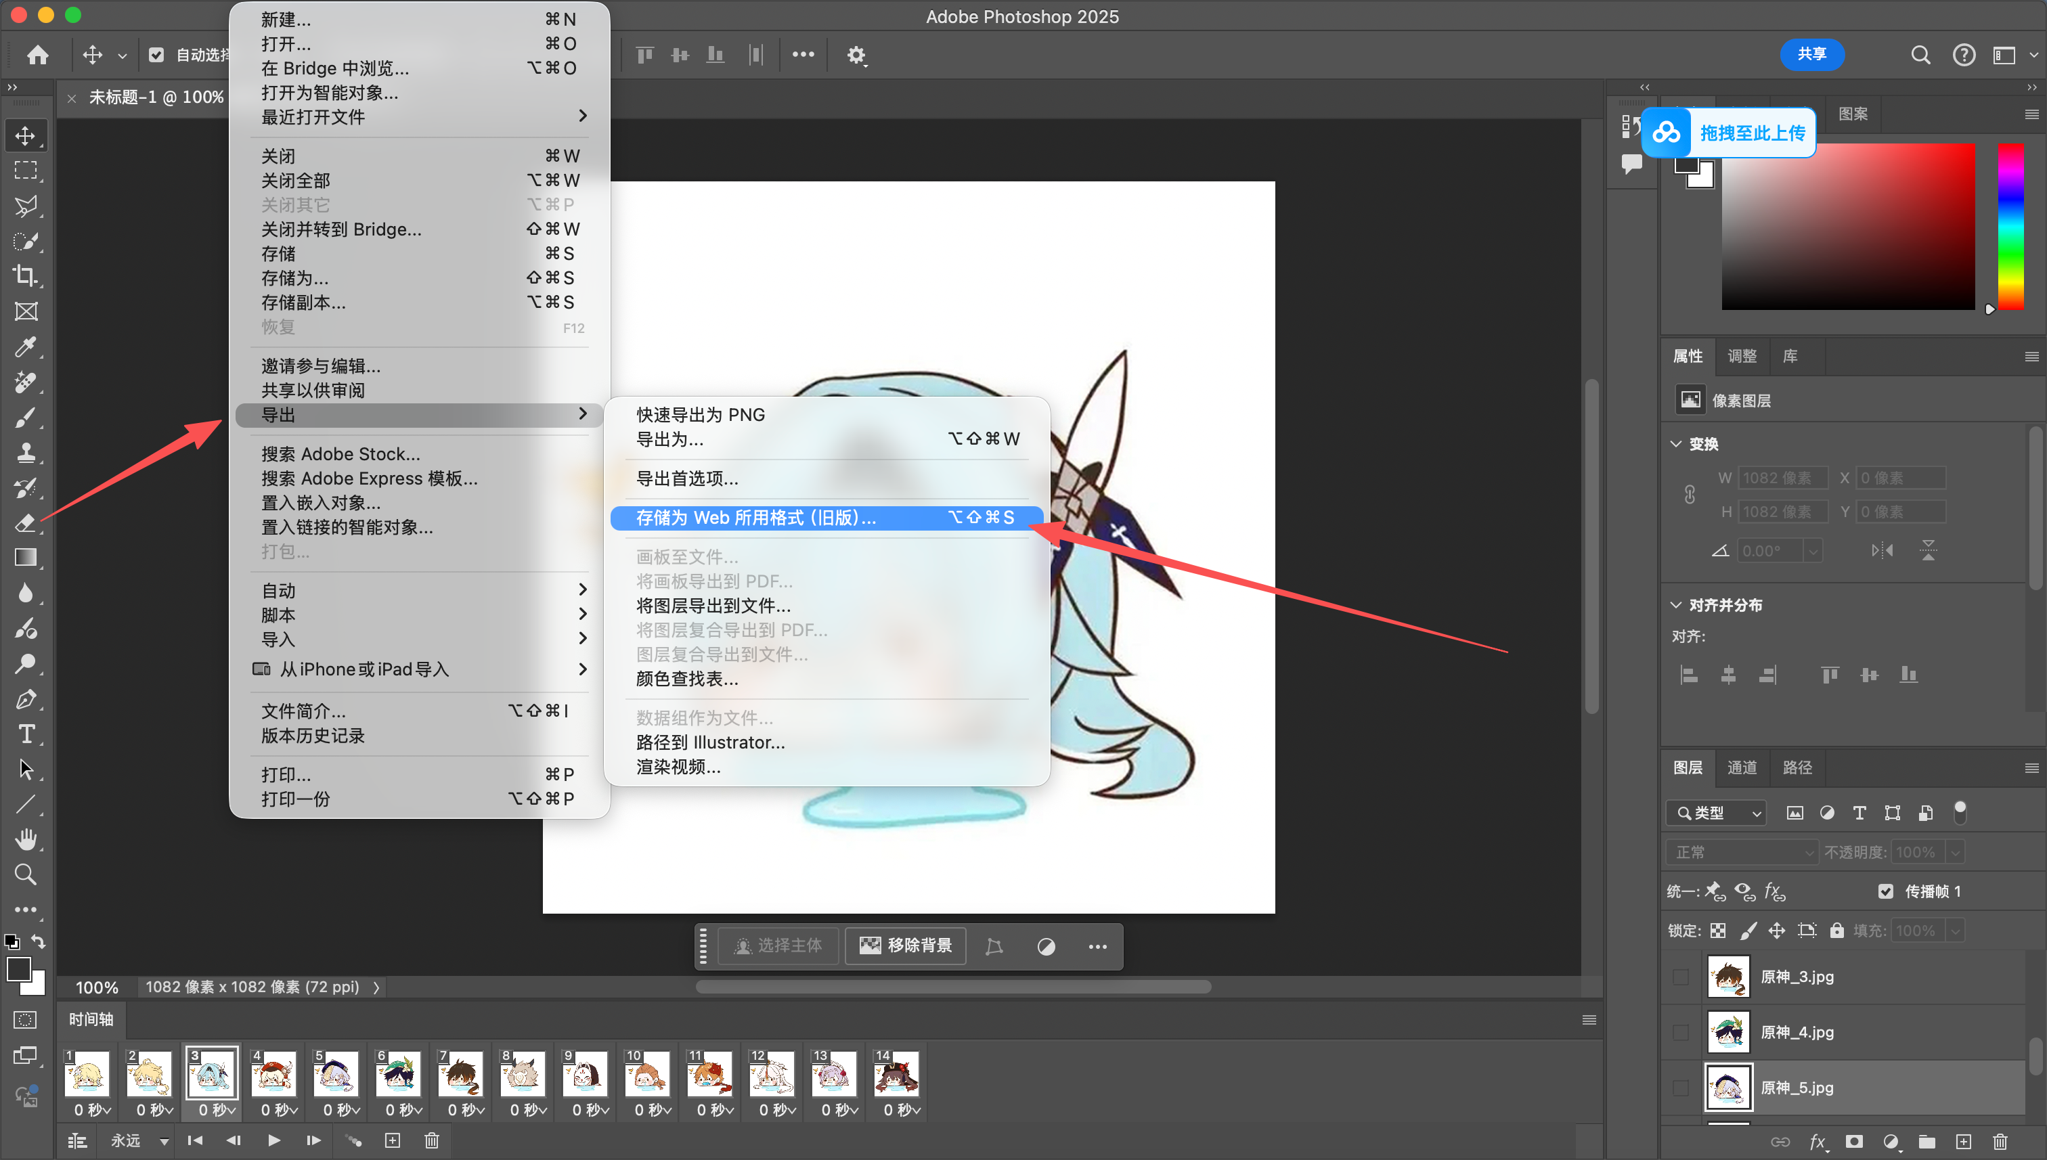
Task: Open the 类型 layer filter dropdown
Action: click(1716, 813)
